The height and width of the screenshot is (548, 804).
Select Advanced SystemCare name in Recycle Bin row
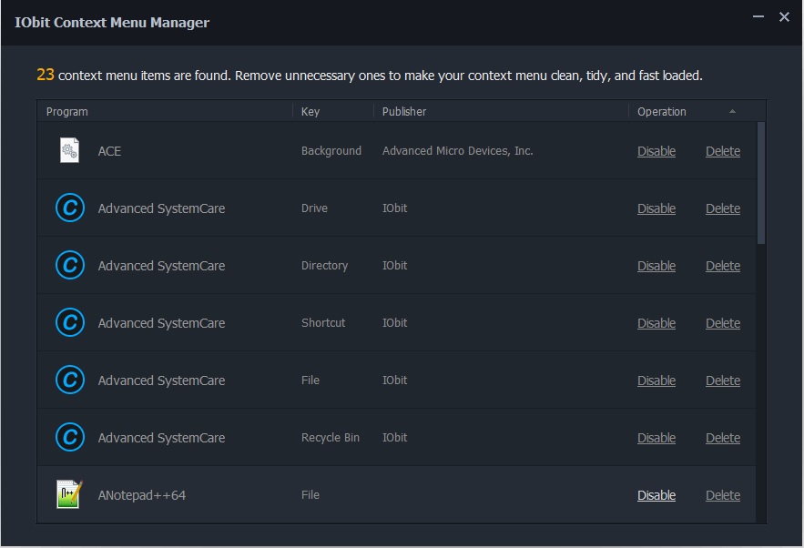pos(161,438)
